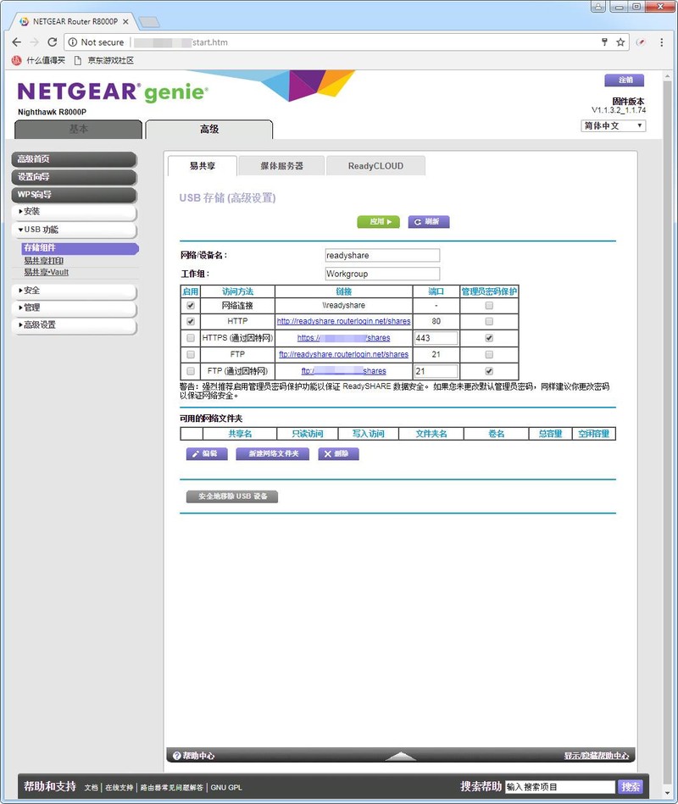Click the NETGEAR genie logo

(113, 91)
